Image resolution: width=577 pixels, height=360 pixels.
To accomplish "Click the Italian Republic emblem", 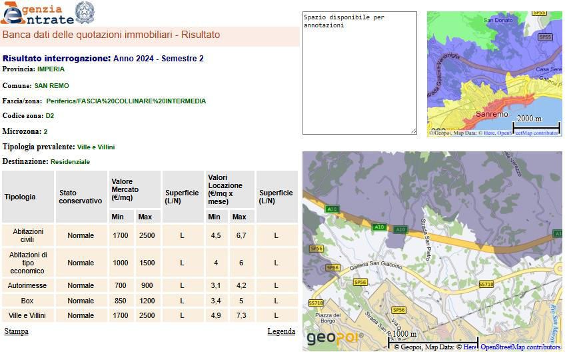I will tap(84, 12).
